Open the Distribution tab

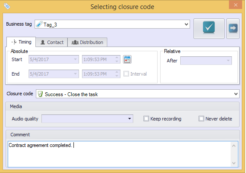tap(88, 42)
